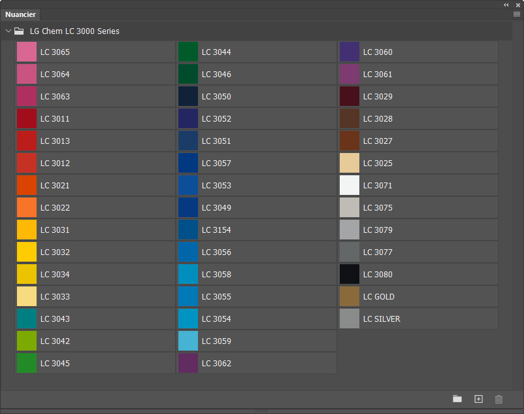Choose the LC 3061 swatch
Image resolution: width=524 pixels, height=414 pixels.
coord(350,74)
